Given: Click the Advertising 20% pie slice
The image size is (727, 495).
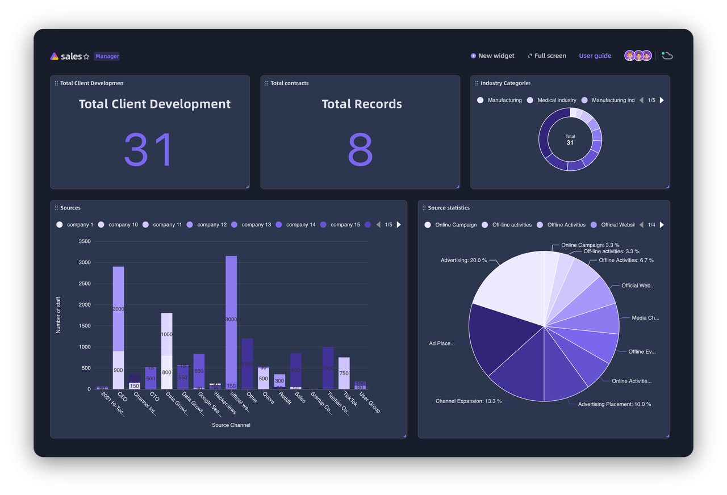Looking at the screenshot, I should (508, 284).
